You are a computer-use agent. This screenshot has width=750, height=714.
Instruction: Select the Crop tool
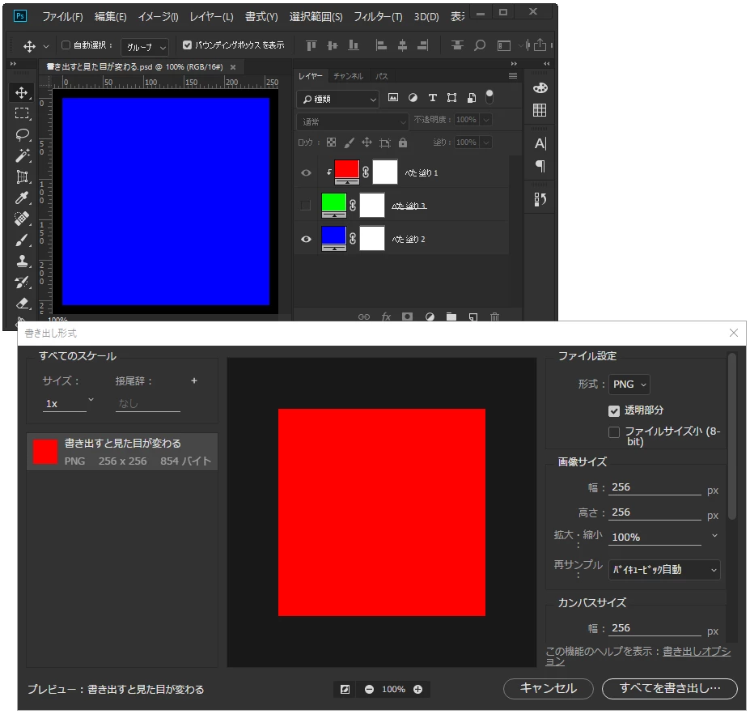click(22, 176)
